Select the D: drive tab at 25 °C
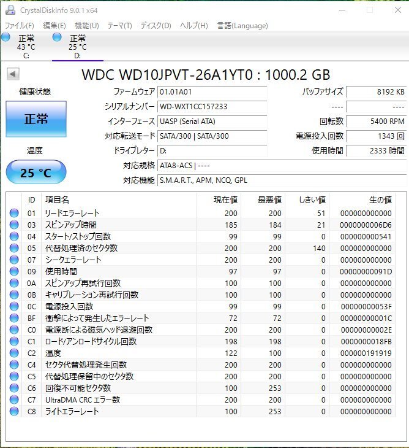 [78, 46]
